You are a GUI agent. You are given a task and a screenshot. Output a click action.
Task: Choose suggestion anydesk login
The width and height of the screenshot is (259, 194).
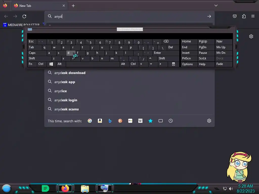129,100
